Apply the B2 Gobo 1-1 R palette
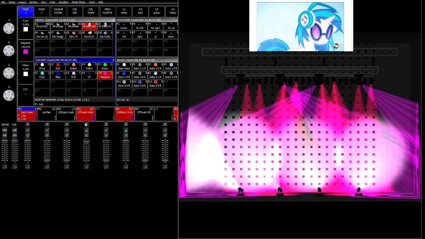Viewport: 425px width, 239px height. pos(139,66)
